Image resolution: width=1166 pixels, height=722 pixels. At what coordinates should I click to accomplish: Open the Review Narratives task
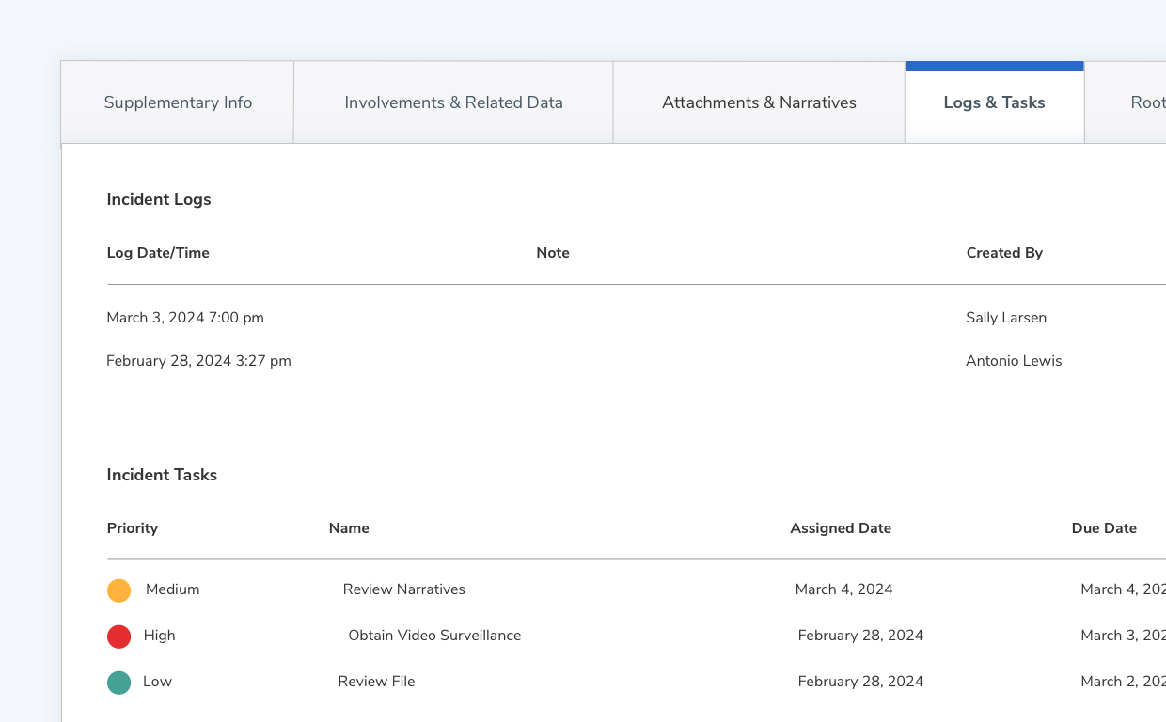(403, 589)
